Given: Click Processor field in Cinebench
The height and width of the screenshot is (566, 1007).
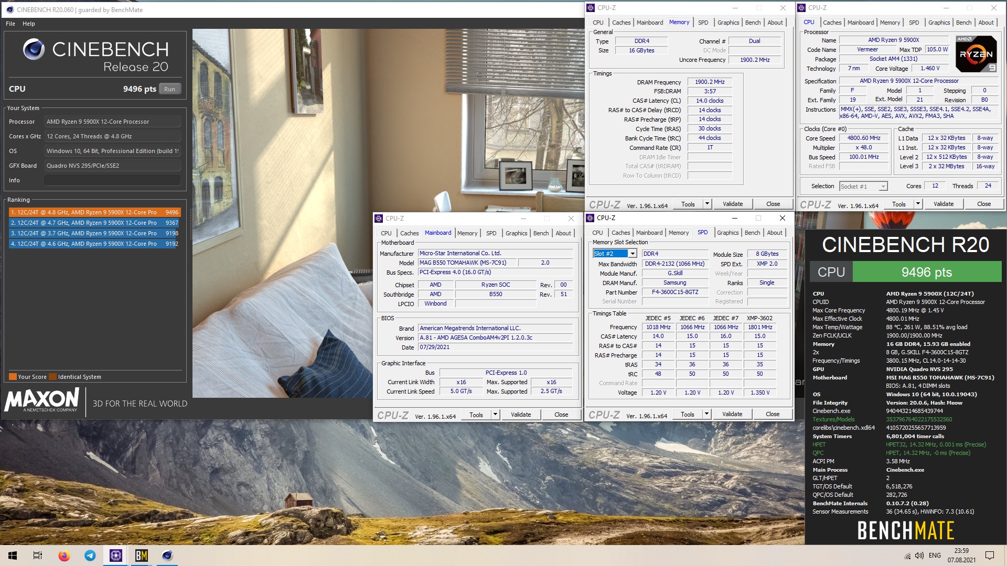Looking at the screenshot, I should (112, 122).
